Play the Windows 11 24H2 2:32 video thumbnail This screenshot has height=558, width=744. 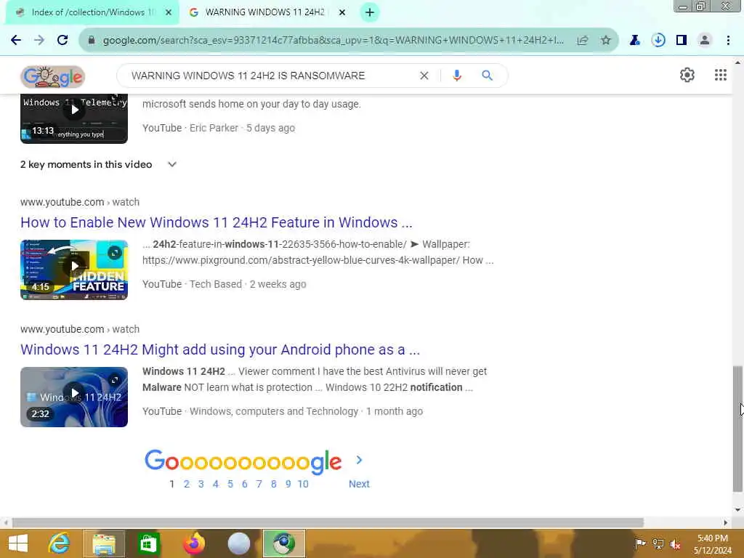[74, 397]
